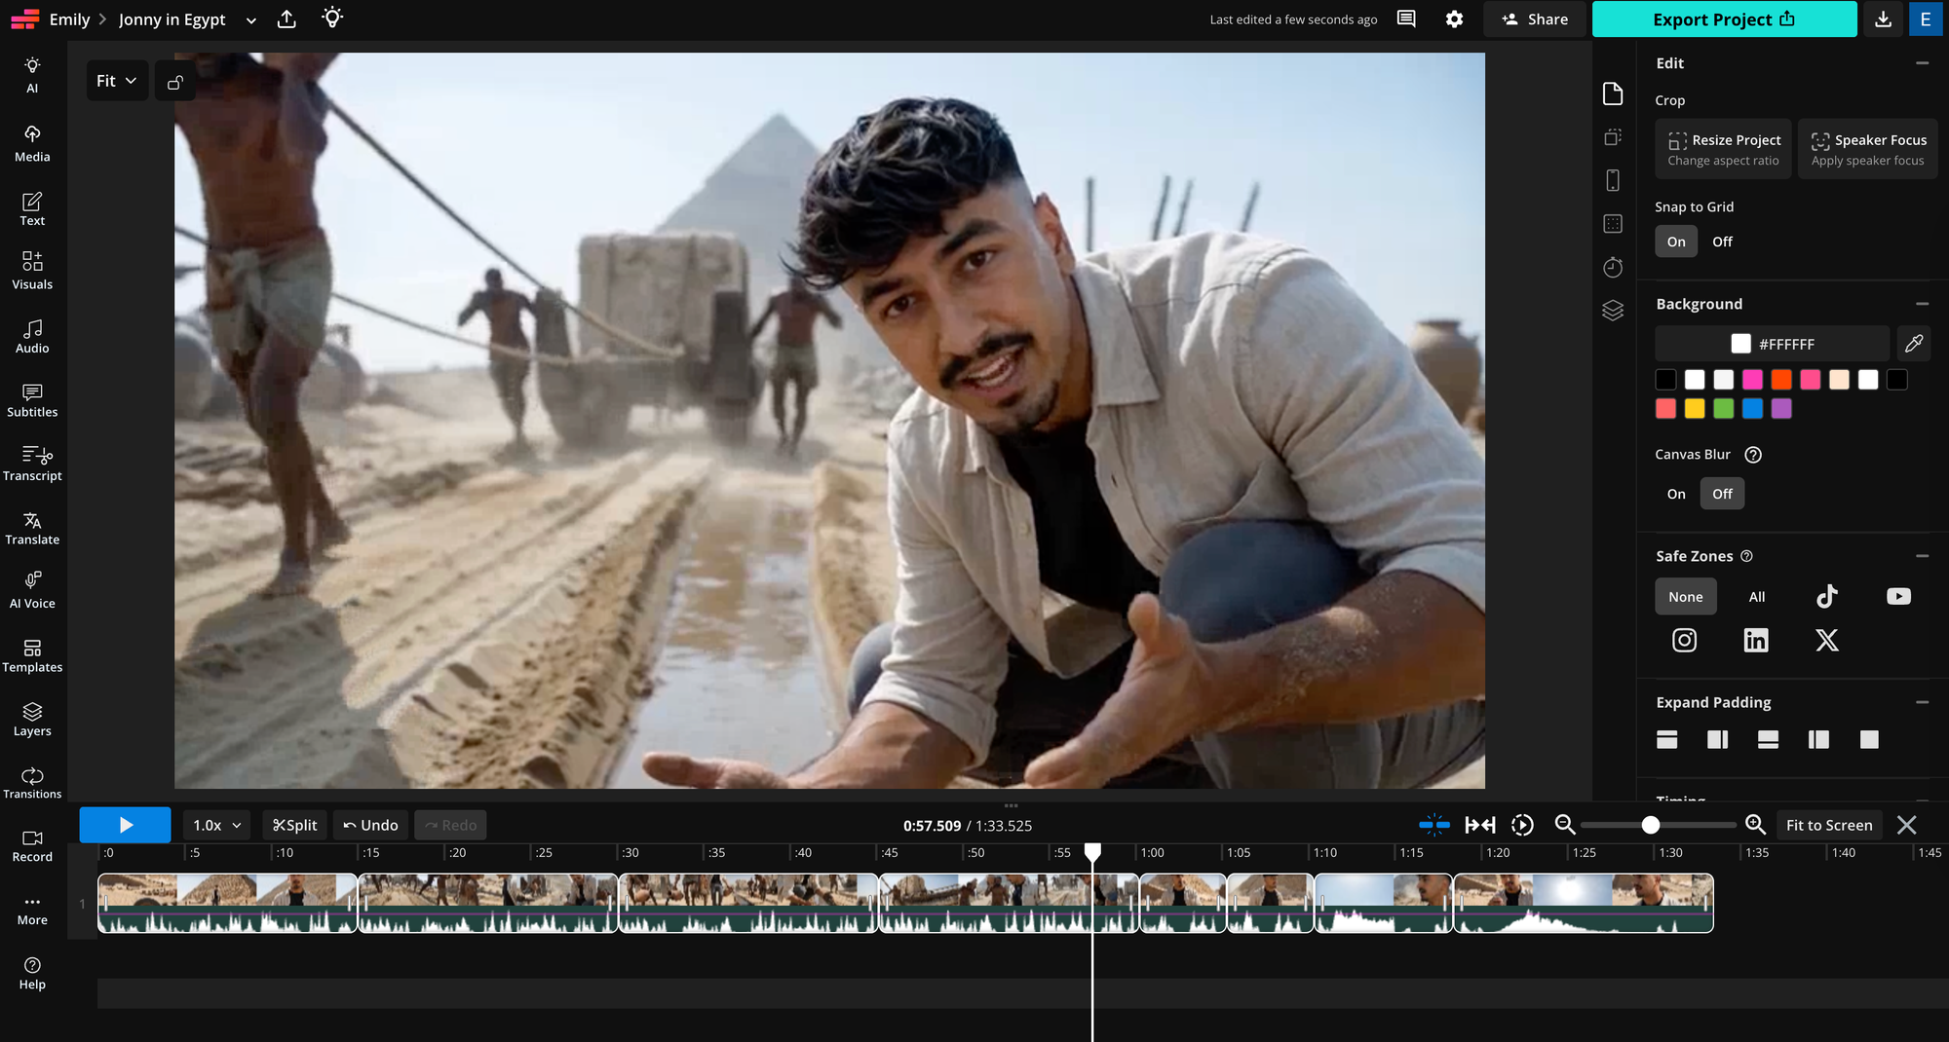This screenshot has height=1042, width=1949.
Task: Toggle fit-playhead trim icon in timeline toolbar
Action: (x=1480, y=825)
